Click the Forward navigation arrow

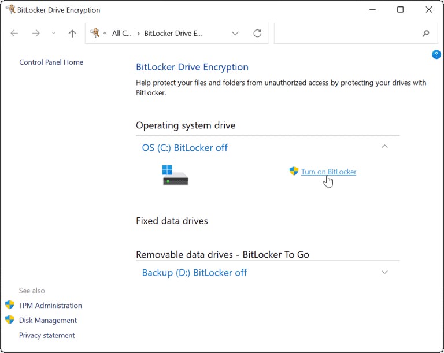pos(36,34)
